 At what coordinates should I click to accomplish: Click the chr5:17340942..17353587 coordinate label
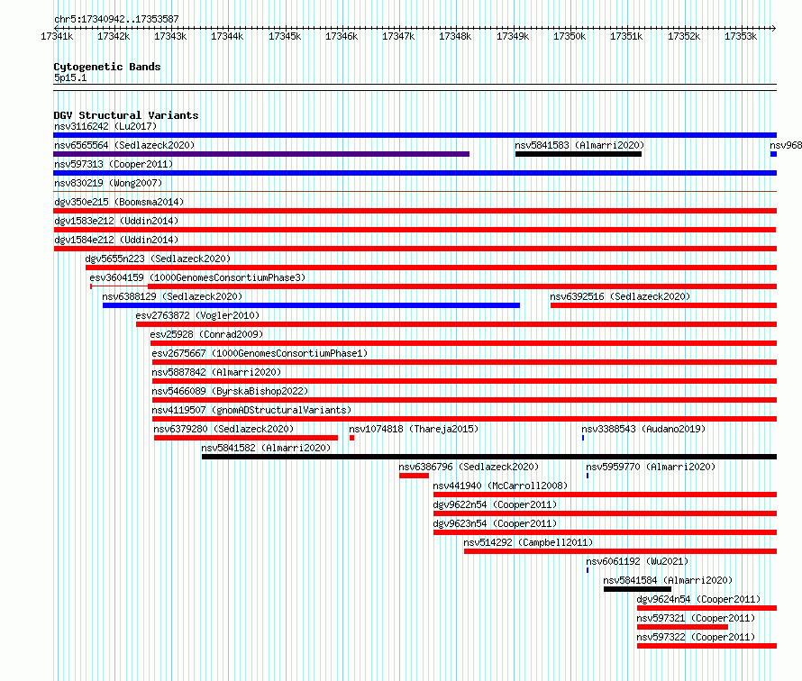point(116,19)
